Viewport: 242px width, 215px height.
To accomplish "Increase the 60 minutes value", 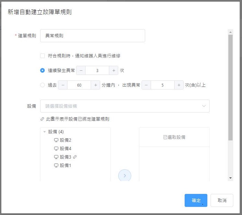I will click(x=95, y=85).
